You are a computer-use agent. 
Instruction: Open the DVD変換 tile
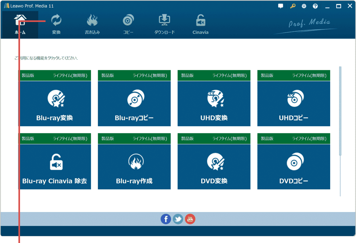pyautogui.click(x=214, y=166)
